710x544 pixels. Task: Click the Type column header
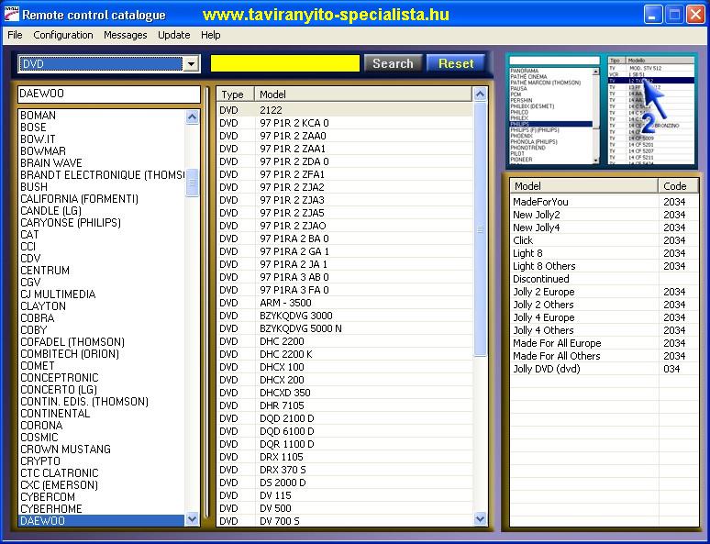tap(235, 94)
